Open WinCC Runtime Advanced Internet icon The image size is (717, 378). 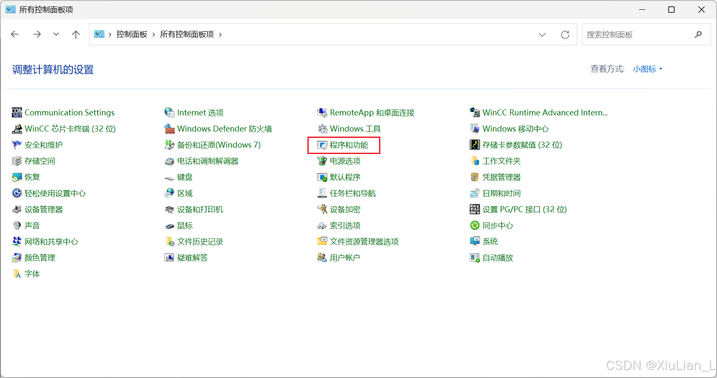(x=475, y=112)
